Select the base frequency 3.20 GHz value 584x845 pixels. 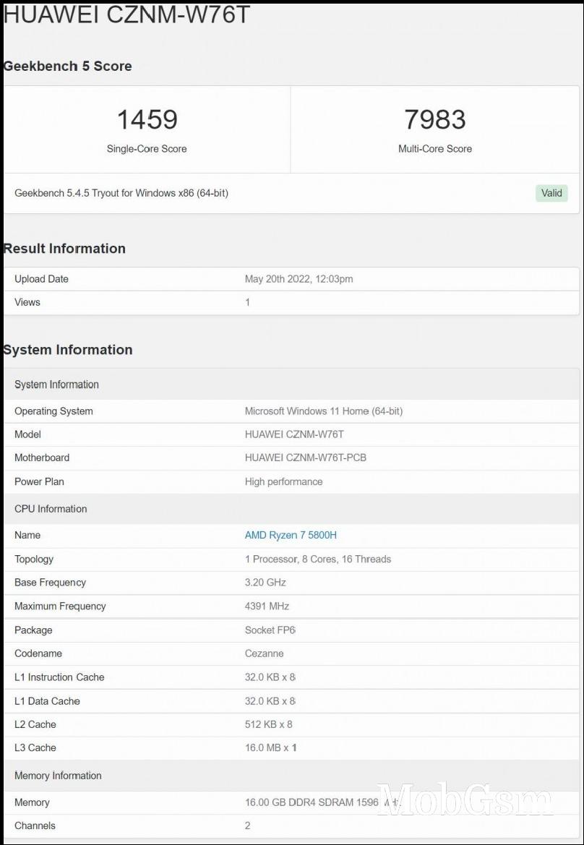pos(265,583)
